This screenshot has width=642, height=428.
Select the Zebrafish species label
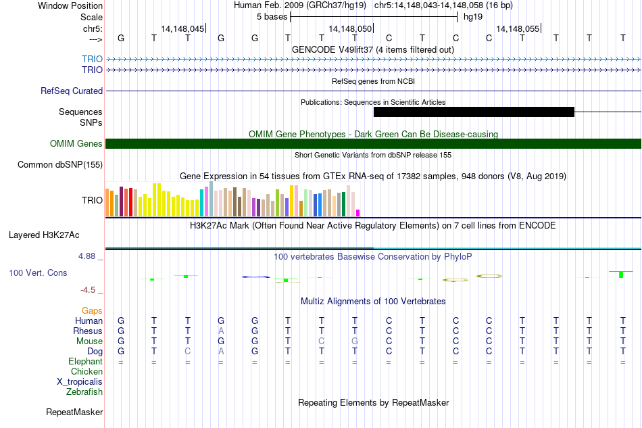click(x=84, y=392)
